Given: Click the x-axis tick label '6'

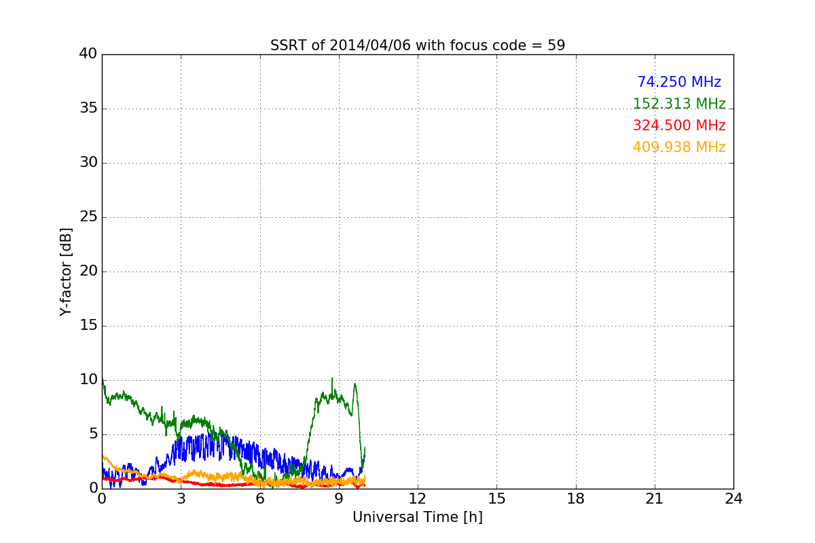Looking at the screenshot, I should point(259,498).
